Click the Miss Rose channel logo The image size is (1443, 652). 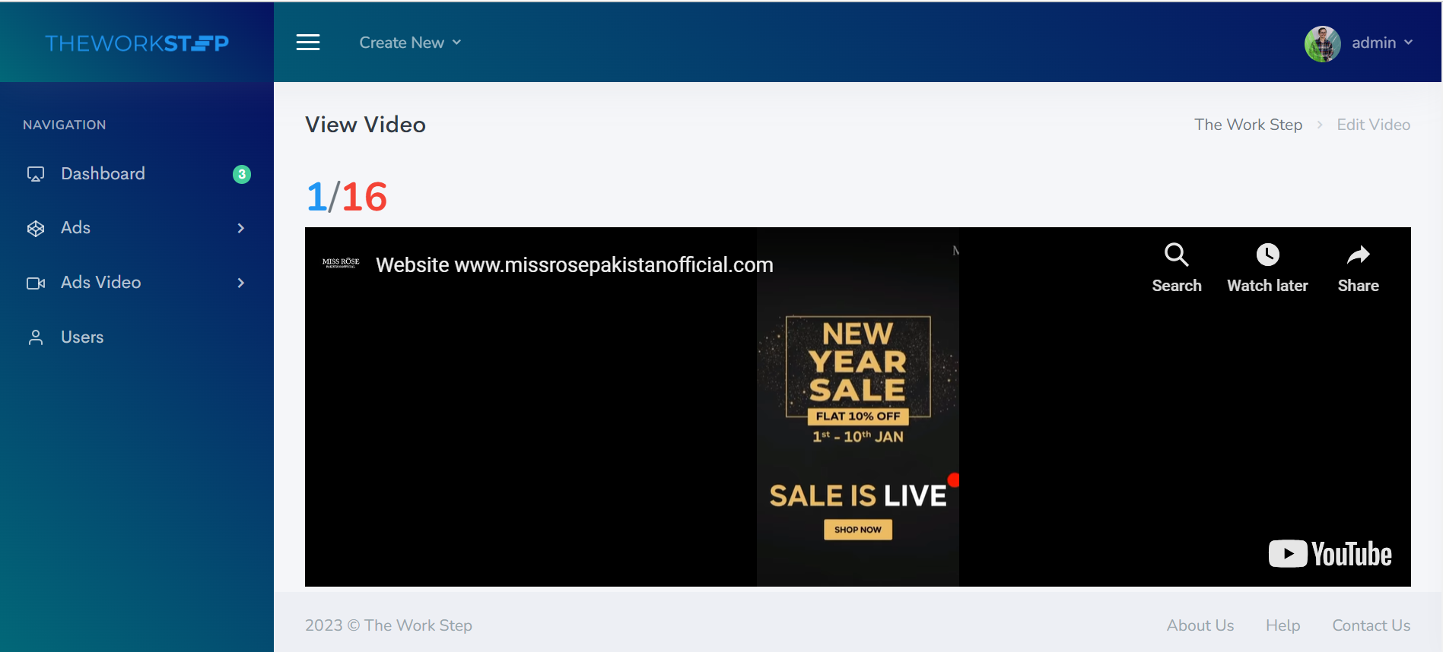tap(341, 264)
